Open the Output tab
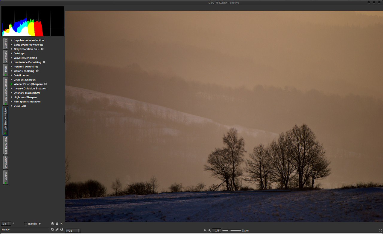 pyautogui.click(x=5, y=177)
